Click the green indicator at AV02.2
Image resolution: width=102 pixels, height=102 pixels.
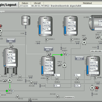point(7,91)
